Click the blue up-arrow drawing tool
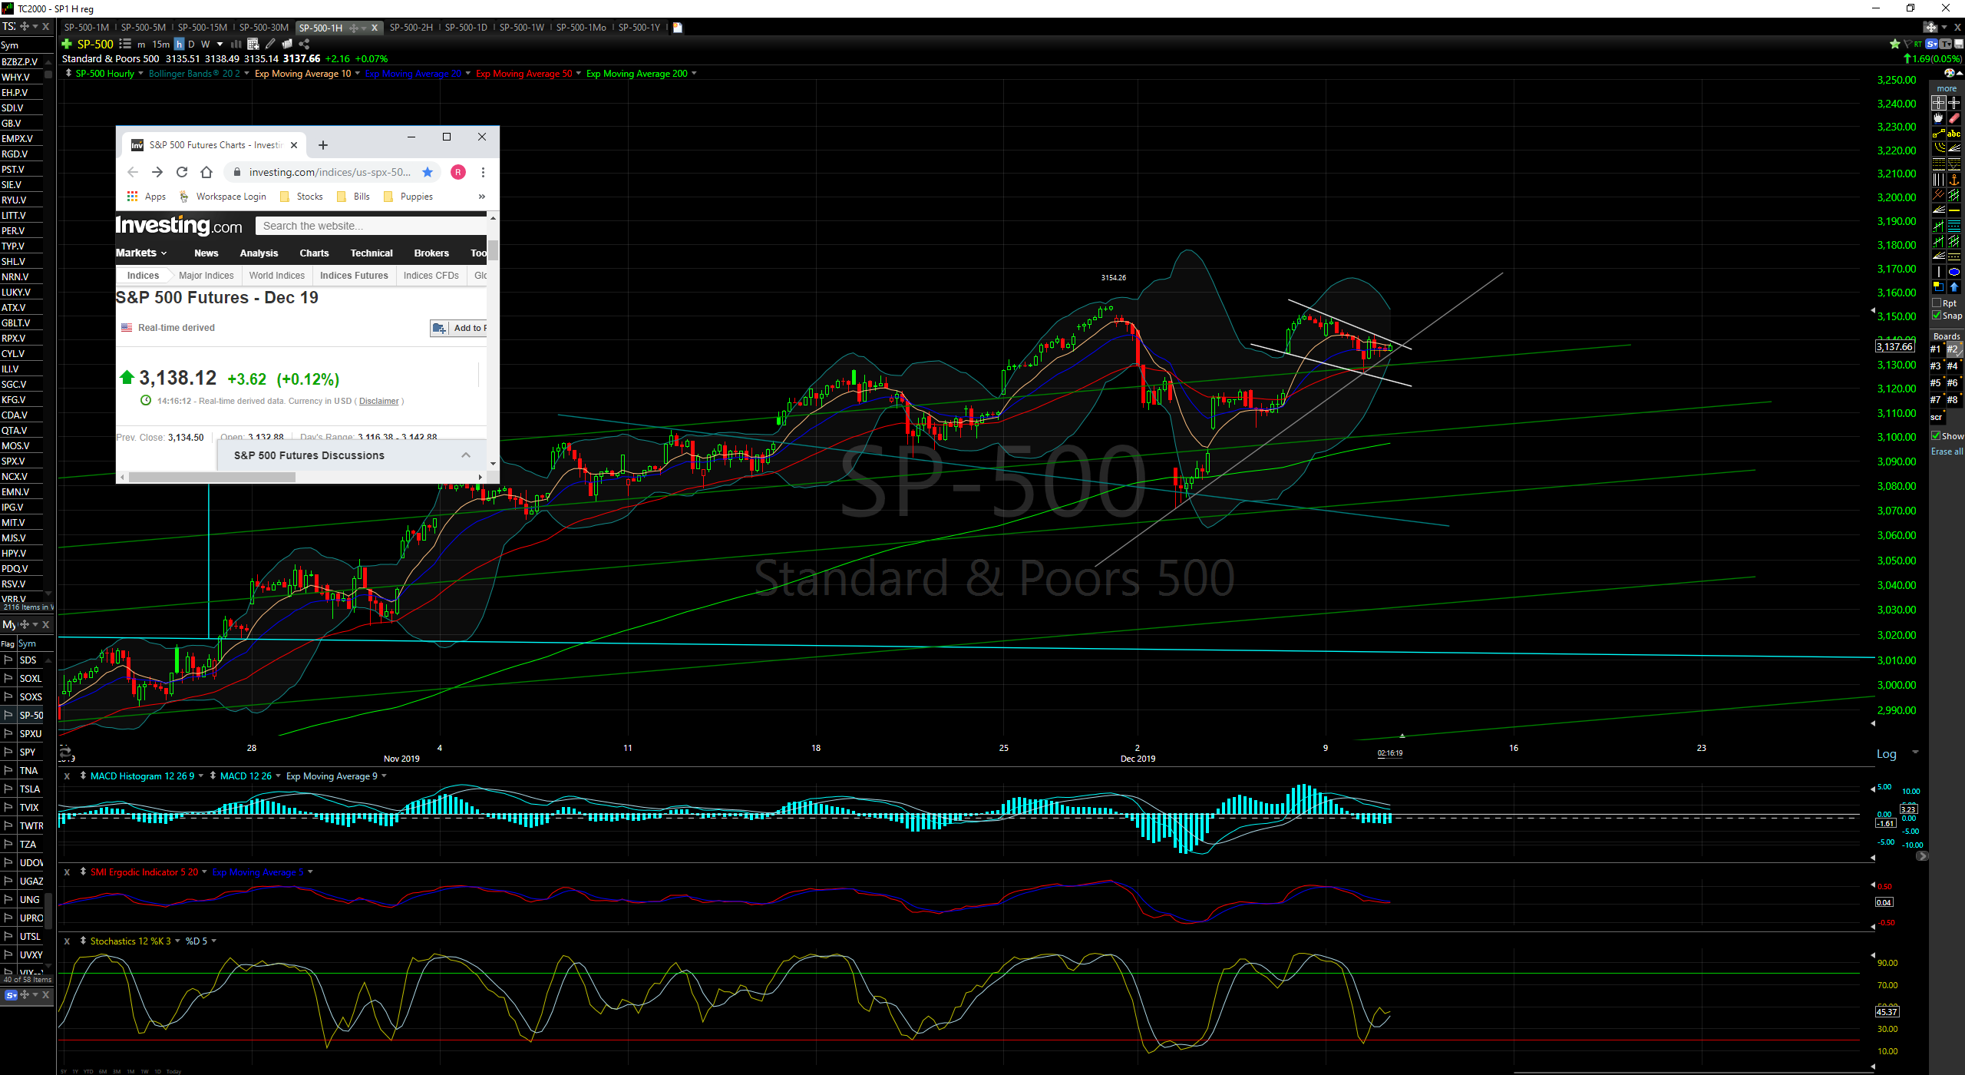The height and width of the screenshot is (1075, 1965). tap(1954, 287)
